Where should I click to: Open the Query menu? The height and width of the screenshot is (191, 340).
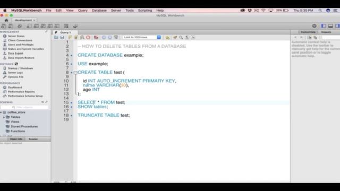tap(83, 11)
